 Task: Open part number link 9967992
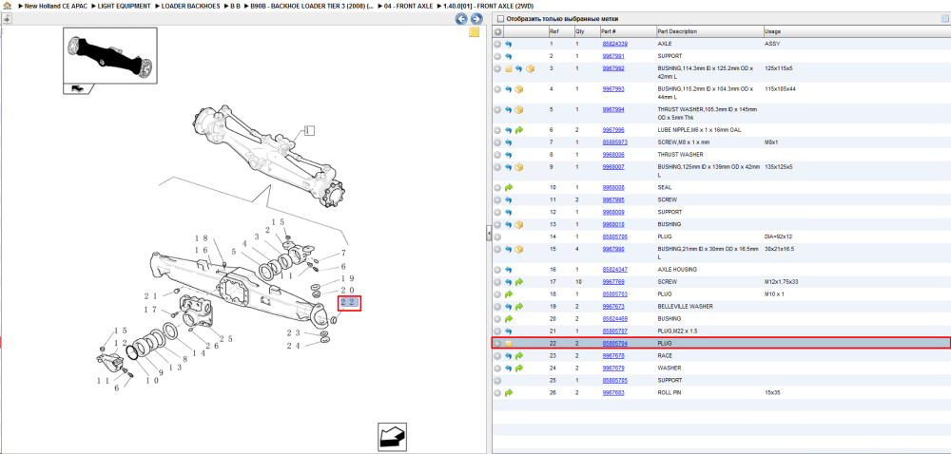pos(613,68)
